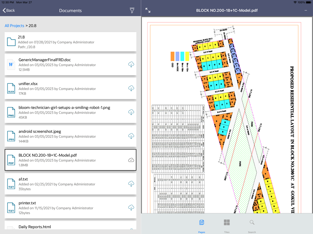This screenshot has width=313, height=234.
Task: Go Back from Documents
Action: pyautogui.click(x=9, y=10)
